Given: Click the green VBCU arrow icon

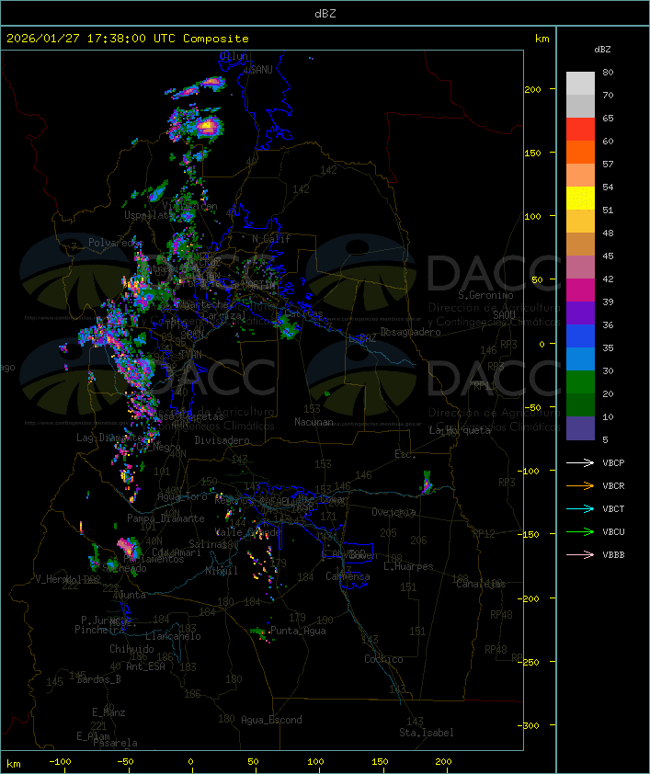Looking at the screenshot, I should 580,531.
